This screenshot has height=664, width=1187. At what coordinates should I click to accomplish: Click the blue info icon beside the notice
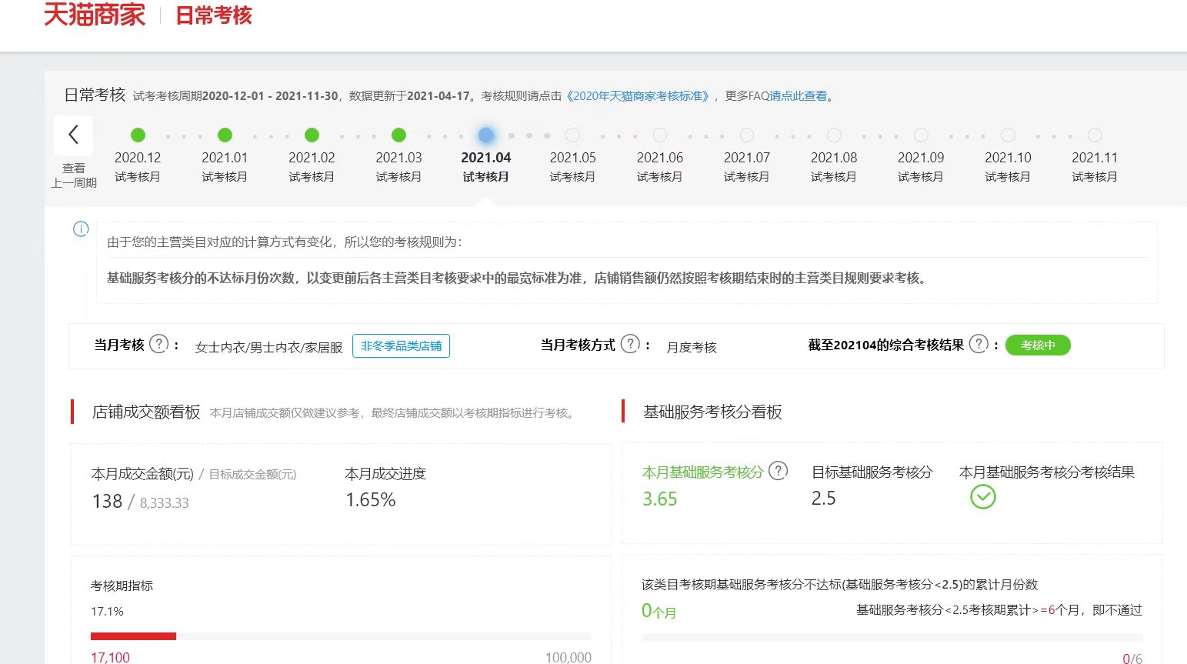tap(81, 229)
